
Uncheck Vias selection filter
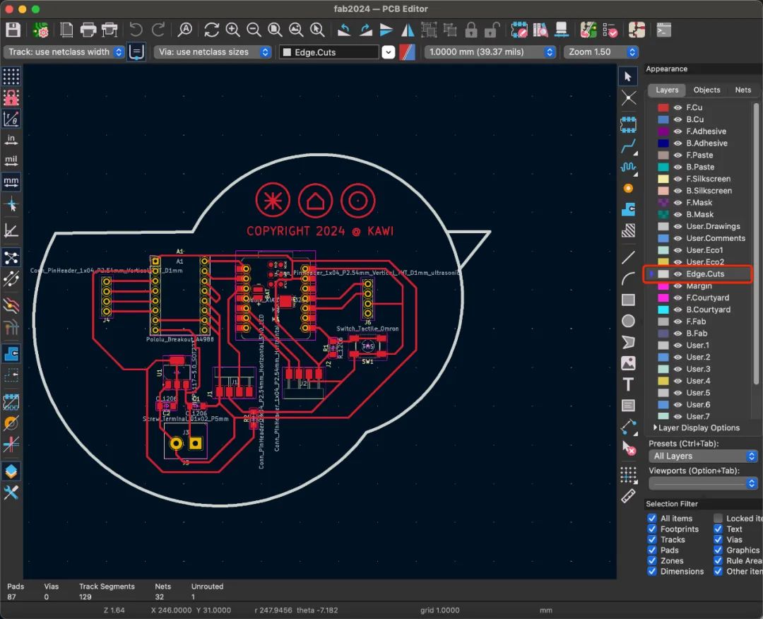point(718,540)
